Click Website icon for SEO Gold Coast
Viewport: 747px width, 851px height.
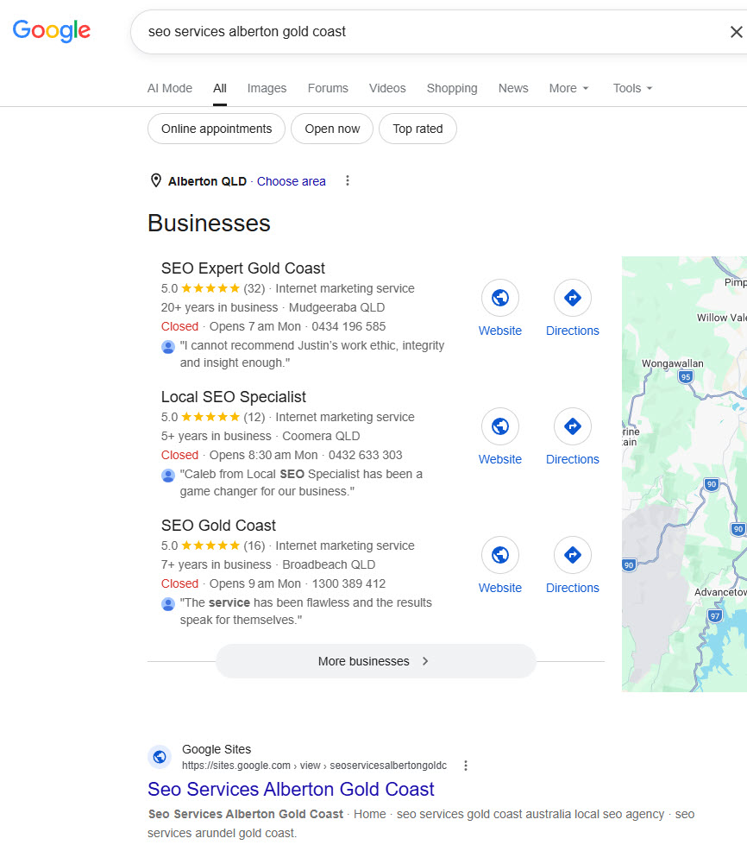(x=500, y=555)
